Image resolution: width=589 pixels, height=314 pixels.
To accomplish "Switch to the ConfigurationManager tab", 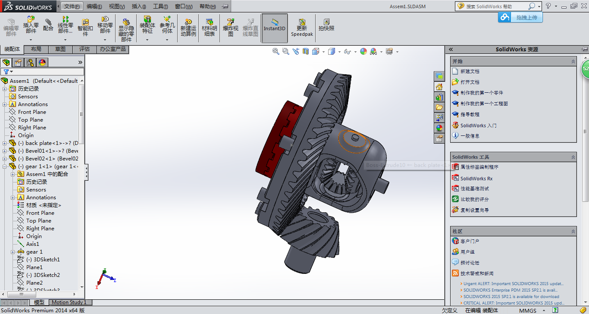I will click(30, 63).
